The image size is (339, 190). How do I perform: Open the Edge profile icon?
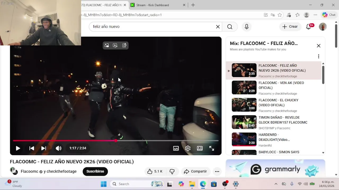[x=306, y=15]
